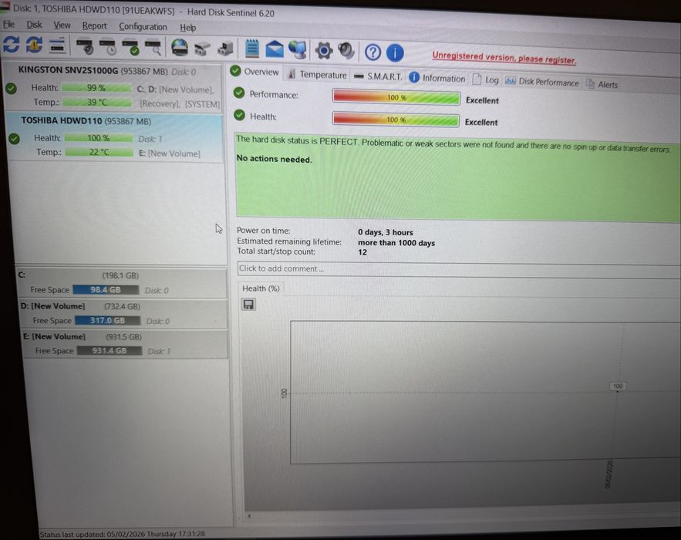681x540 pixels.
Task: Click the refresh icon with warning sign
Action: (x=34, y=45)
